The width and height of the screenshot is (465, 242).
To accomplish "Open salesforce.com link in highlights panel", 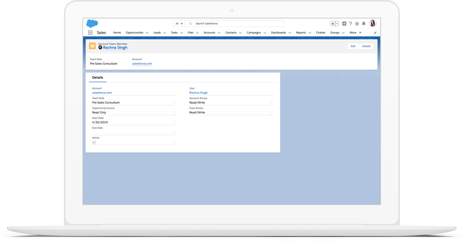I will 142,63.
